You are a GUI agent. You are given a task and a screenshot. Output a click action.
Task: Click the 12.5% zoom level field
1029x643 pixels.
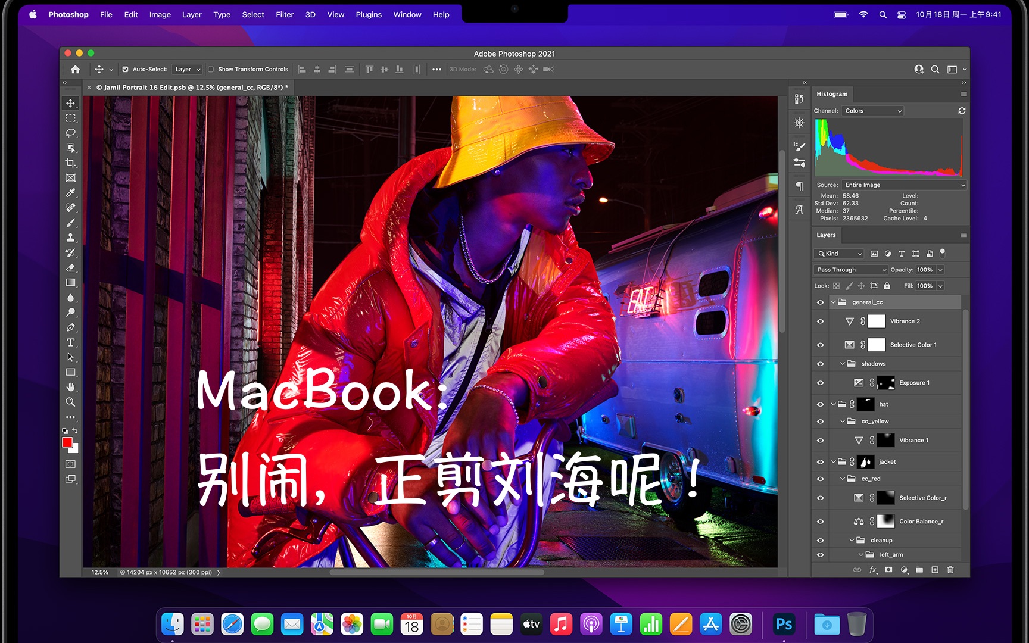[99, 572]
